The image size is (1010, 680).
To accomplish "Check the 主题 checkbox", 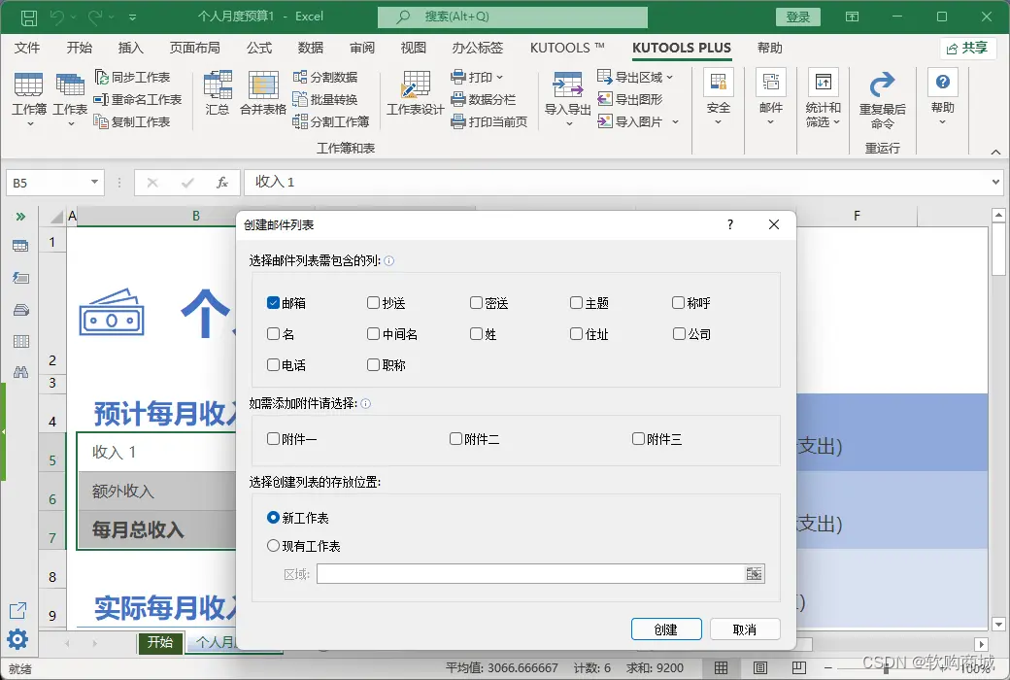I will (576, 303).
